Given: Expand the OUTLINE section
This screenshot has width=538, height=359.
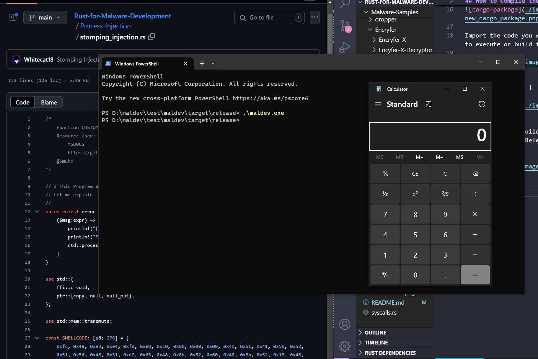Looking at the screenshot, I should tap(395, 333).
